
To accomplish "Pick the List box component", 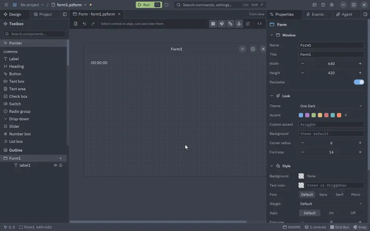I will point(34,141).
